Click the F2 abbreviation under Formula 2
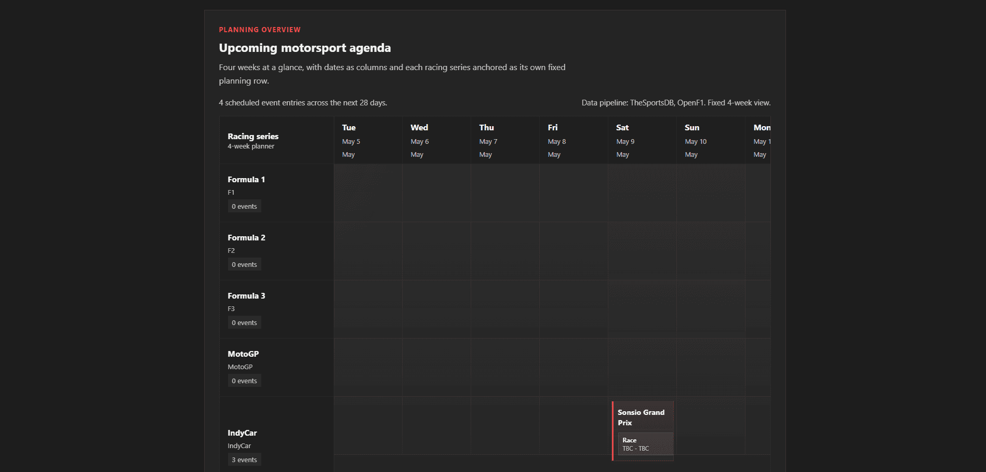The width and height of the screenshot is (986, 472). click(231, 251)
